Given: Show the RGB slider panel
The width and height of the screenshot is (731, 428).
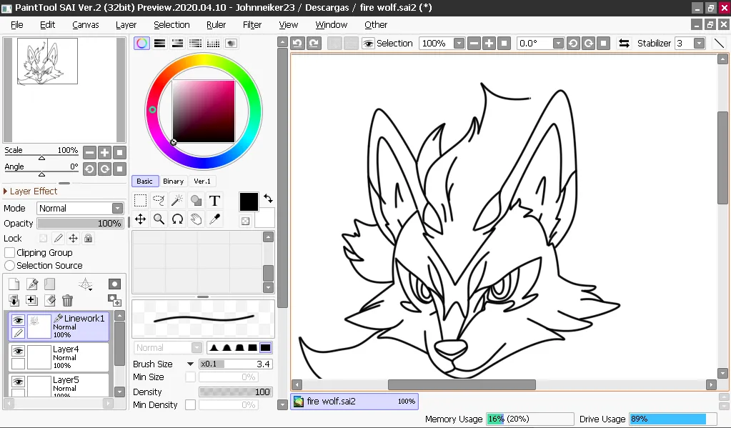Looking at the screenshot, I should tap(160, 44).
